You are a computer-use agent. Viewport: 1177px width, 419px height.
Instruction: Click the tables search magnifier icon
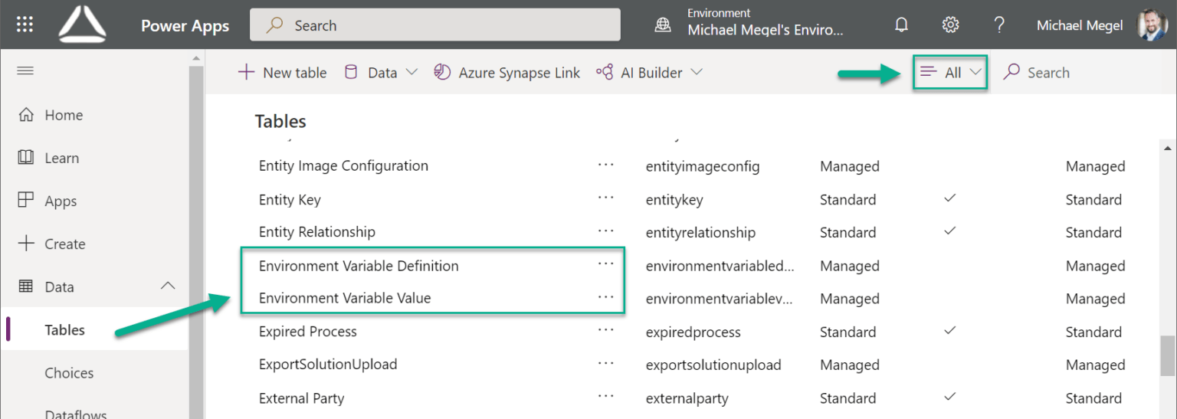(1011, 72)
